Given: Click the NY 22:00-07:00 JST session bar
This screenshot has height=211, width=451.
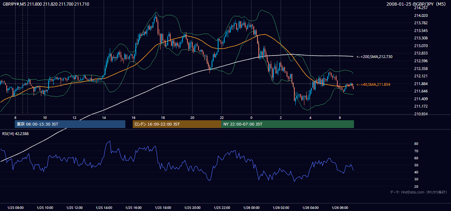Looking at the screenshot, I should tap(287, 124).
